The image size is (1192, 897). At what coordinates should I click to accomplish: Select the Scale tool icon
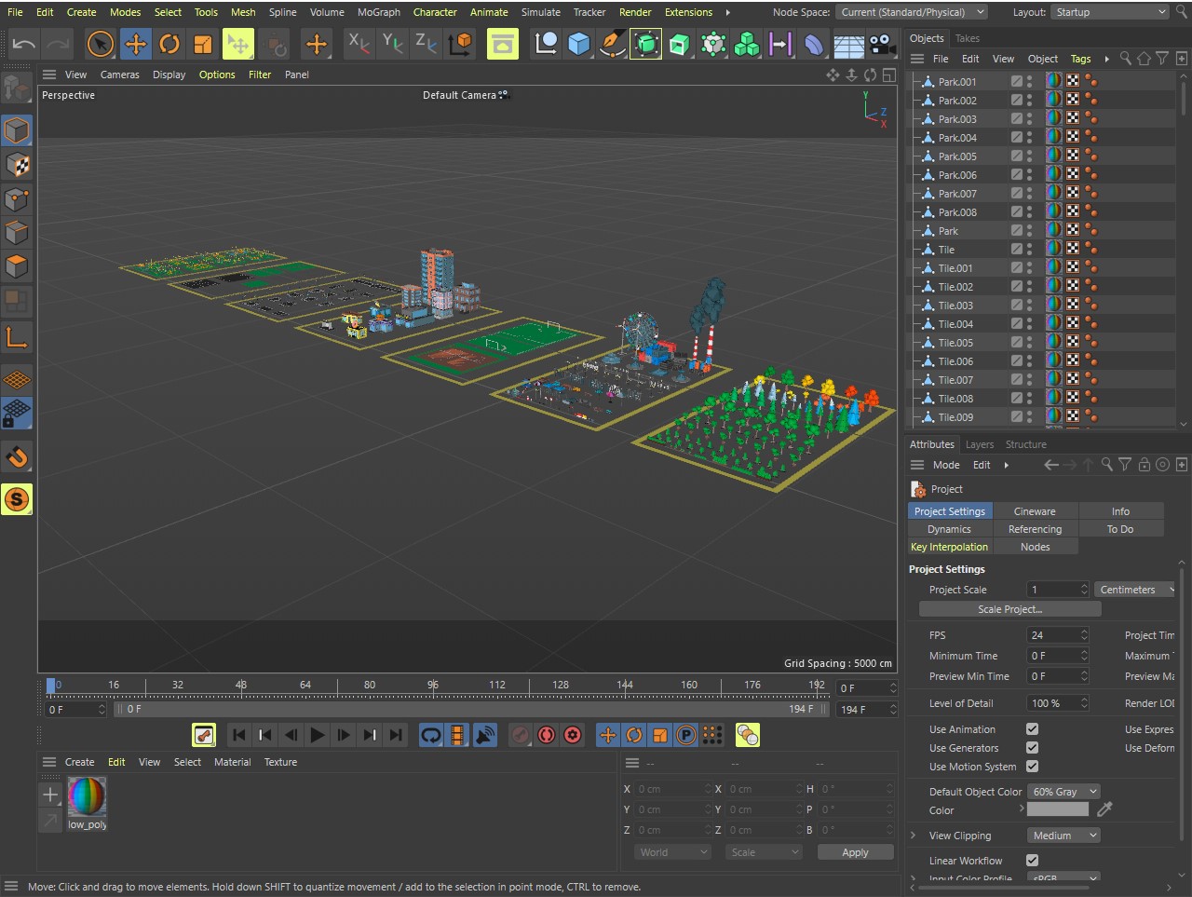click(x=202, y=44)
